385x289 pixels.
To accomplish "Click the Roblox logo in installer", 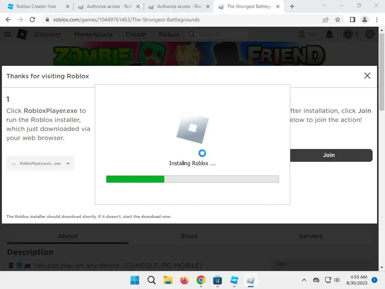I will coord(192,128).
